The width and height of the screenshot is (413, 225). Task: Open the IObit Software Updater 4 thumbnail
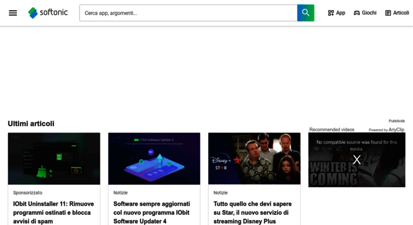154,159
